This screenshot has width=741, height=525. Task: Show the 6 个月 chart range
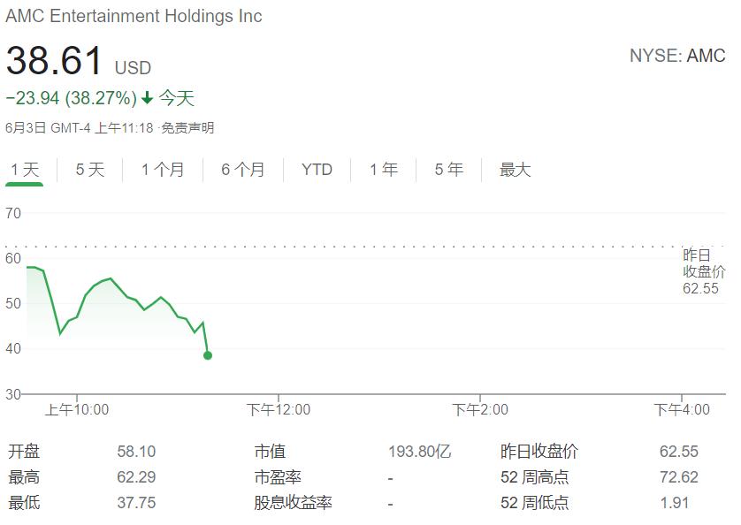tap(243, 170)
